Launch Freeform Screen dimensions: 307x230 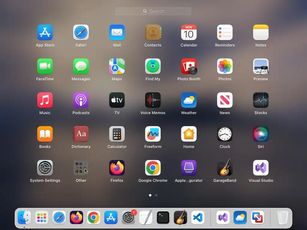tap(153, 134)
